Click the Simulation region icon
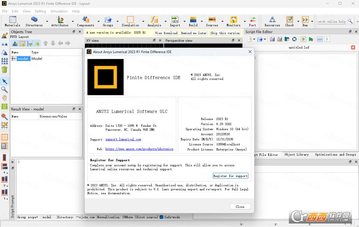Image resolution: width=359 pixels, height=227 pixels. coord(130,19)
